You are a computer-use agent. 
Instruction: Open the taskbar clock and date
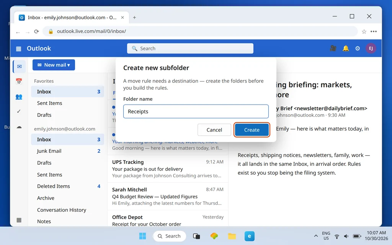[x=376, y=236]
